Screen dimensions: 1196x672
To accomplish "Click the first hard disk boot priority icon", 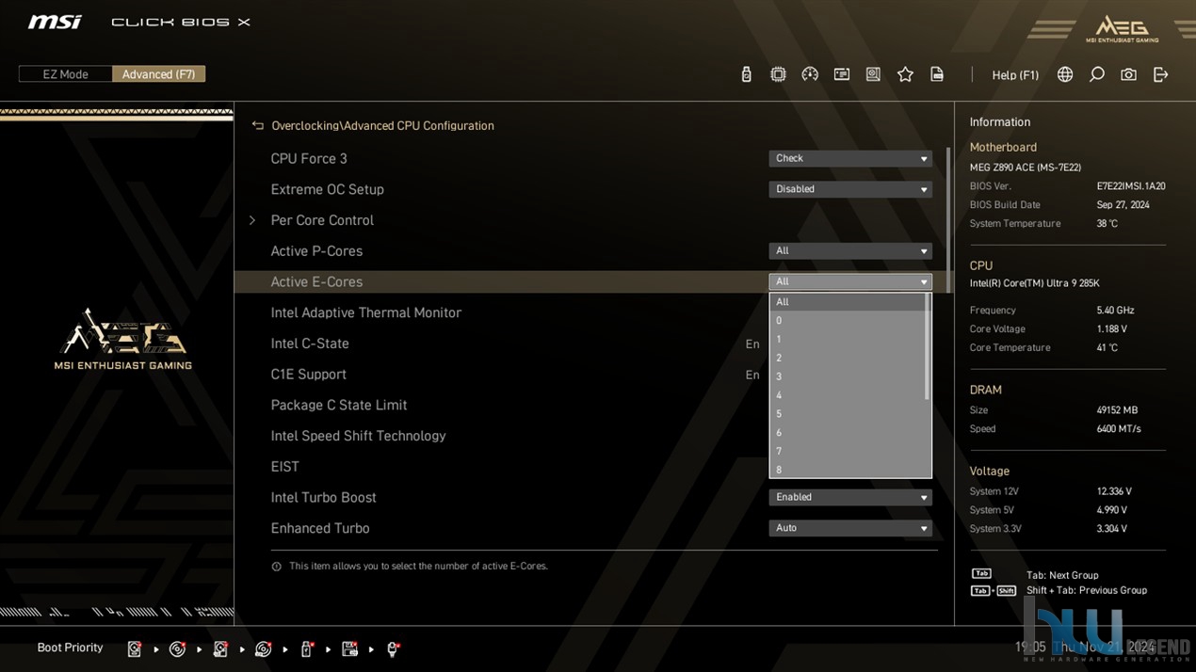I will coord(135,648).
